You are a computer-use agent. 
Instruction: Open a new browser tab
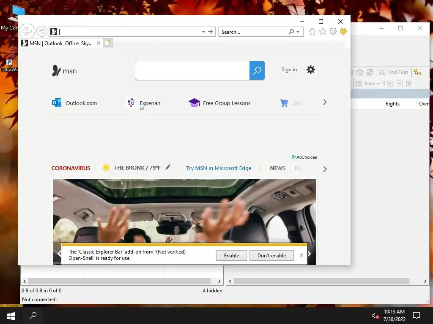click(x=108, y=43)
